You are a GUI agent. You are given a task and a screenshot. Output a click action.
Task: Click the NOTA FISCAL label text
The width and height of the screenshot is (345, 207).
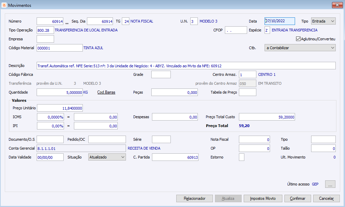(x=142, y=21)
